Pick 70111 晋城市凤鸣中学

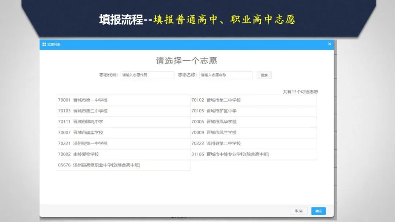124,122
